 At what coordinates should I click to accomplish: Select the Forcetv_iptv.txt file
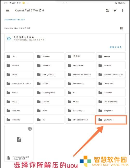click(x=19, y=143)
